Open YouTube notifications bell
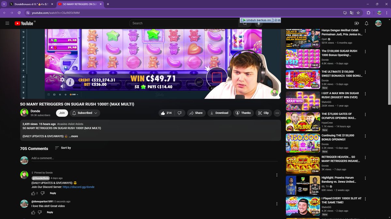391x219 pixels. (x=367, y=23)
